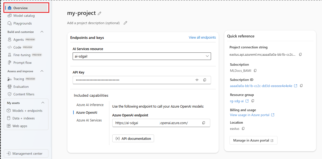Open the API documentation button
The image size is (322, 159).
(x=133, y=138)
